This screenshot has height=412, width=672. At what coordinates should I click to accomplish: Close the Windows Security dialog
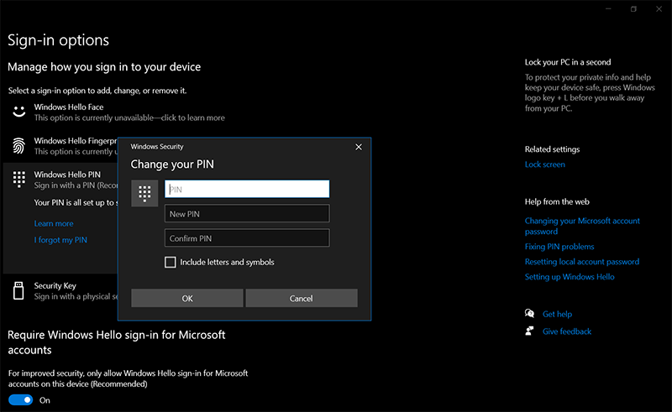(359, 147)
